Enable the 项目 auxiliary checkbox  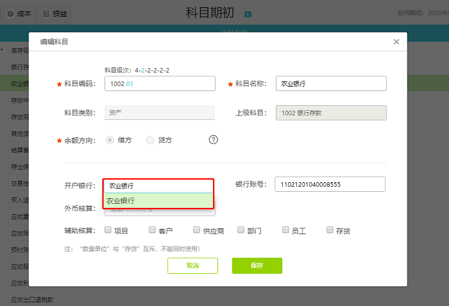108,230
